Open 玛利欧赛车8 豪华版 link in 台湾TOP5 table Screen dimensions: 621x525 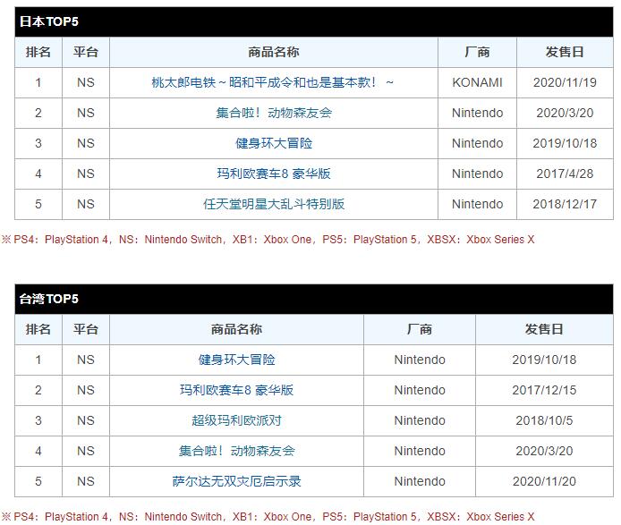click(236, 390)
